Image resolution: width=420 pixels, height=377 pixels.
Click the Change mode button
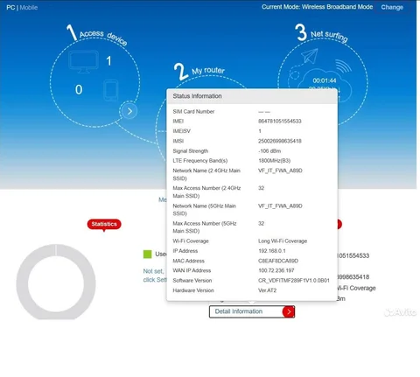[x=392, y=7]
